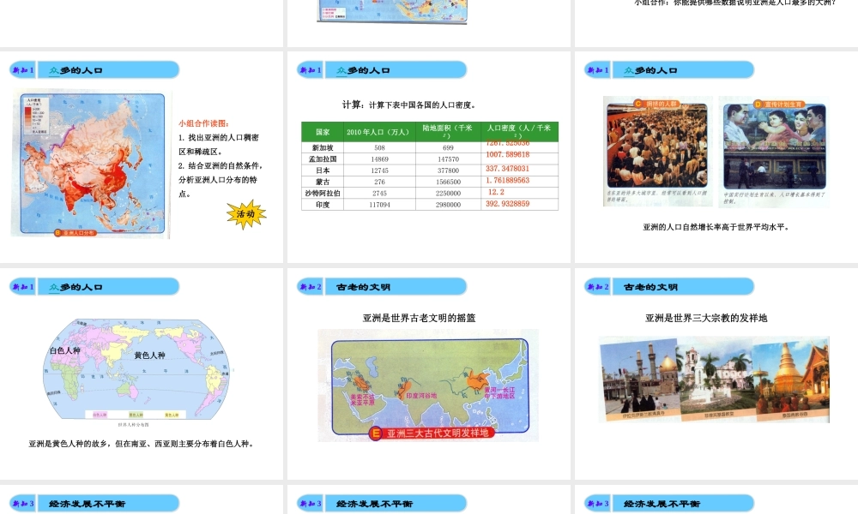858x514 pixels.
Task: Select the 日本 row label
Action: pos(323,170)
